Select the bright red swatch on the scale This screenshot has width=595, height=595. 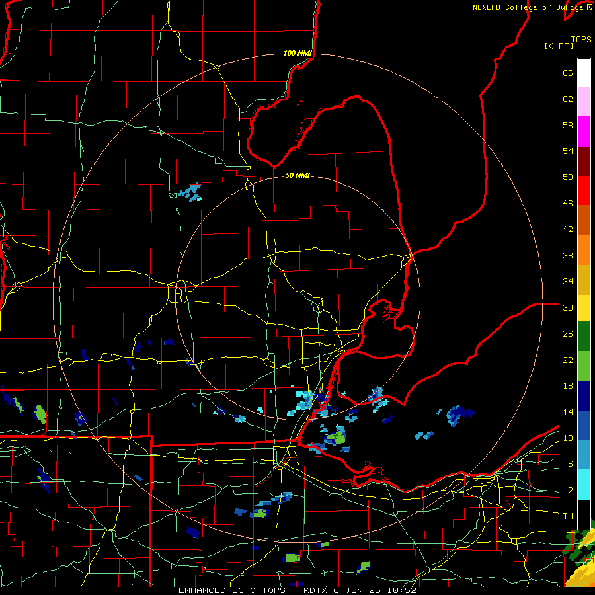pyautogui.click(x=584, y=190)
